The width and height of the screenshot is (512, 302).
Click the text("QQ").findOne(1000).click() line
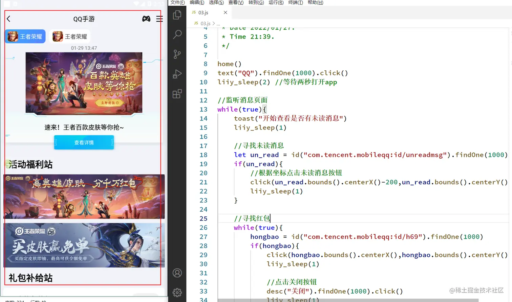pyautogui.click(x=283, y=73)
